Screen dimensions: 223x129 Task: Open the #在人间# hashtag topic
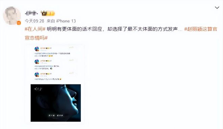coord(35,29)
